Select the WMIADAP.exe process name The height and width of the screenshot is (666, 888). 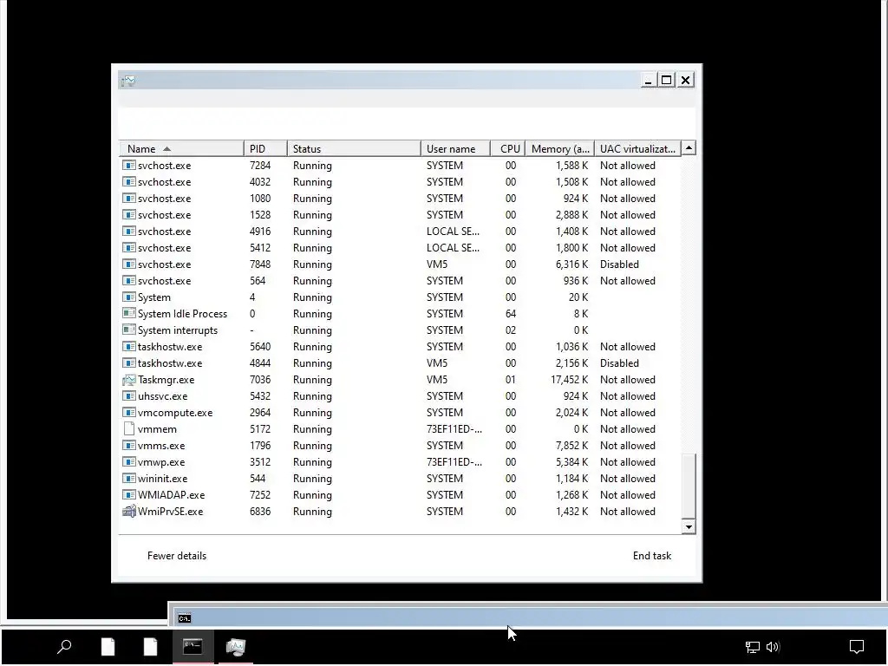click(171, 495)
